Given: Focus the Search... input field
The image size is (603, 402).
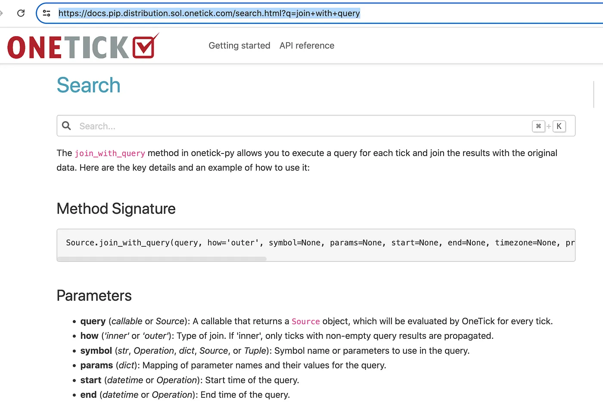Looking at the screenshot, I should click(x=301, y=126).
